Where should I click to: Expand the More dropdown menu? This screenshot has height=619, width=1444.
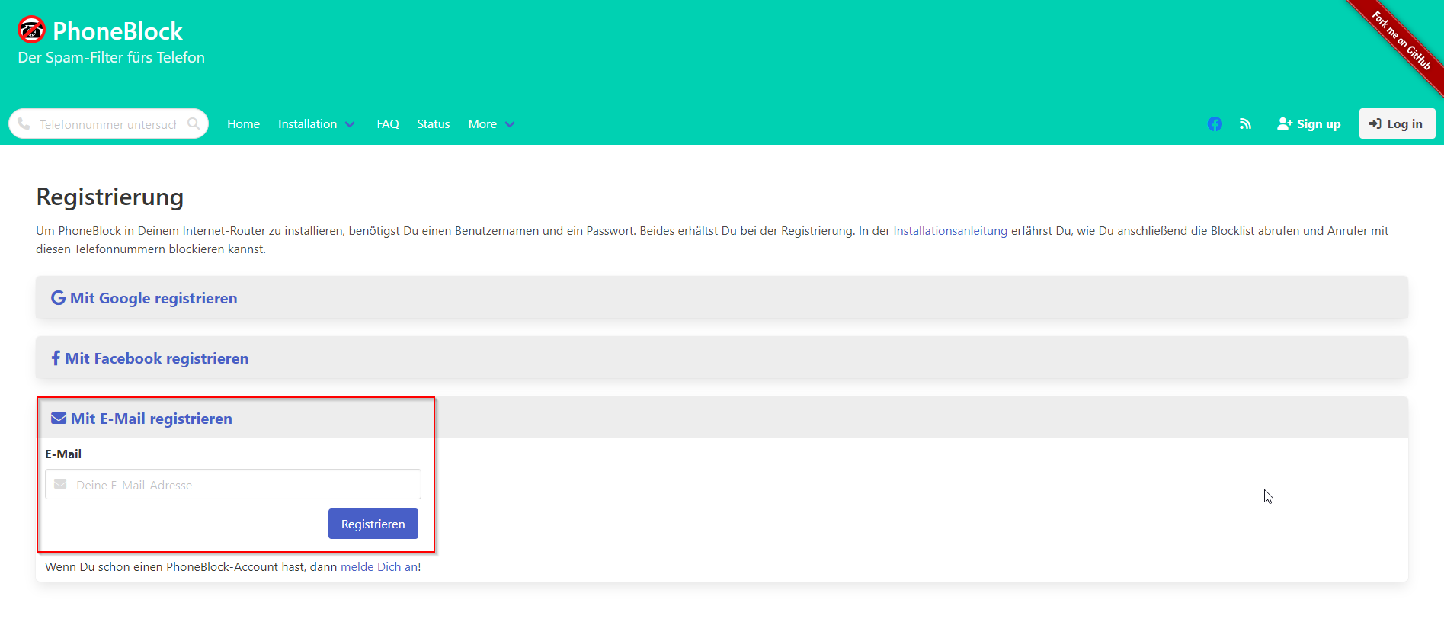[491, 124]
